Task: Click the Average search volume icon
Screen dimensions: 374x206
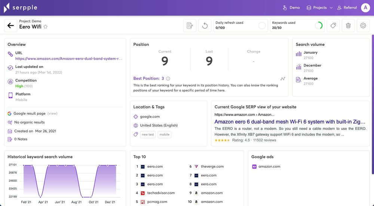Action: click(298, 80)
